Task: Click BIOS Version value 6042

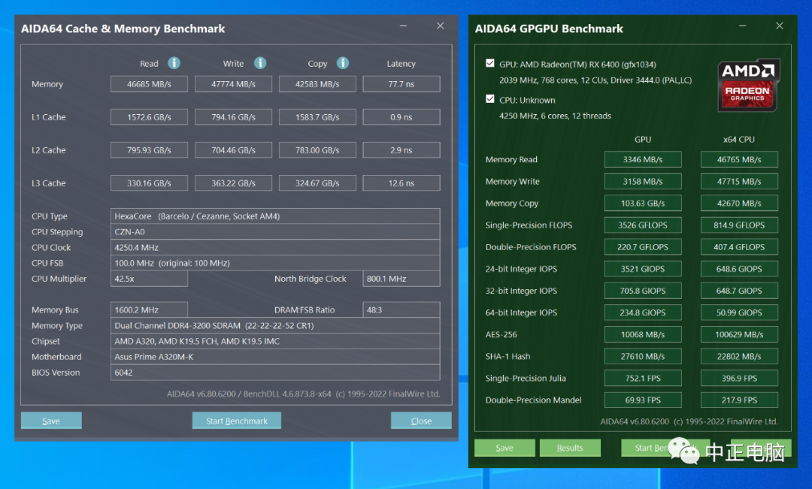Action: click(275, 373)
